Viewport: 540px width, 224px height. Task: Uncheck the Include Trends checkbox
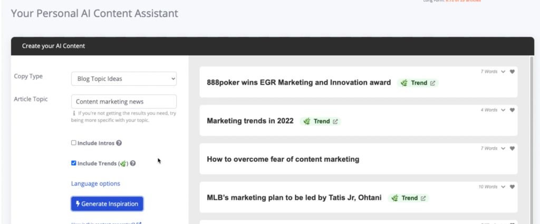point(74,163)
